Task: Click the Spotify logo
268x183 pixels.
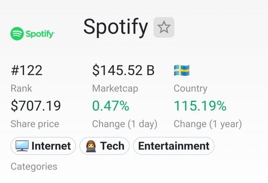Action: pyautogui.click(x=33, y=34)
